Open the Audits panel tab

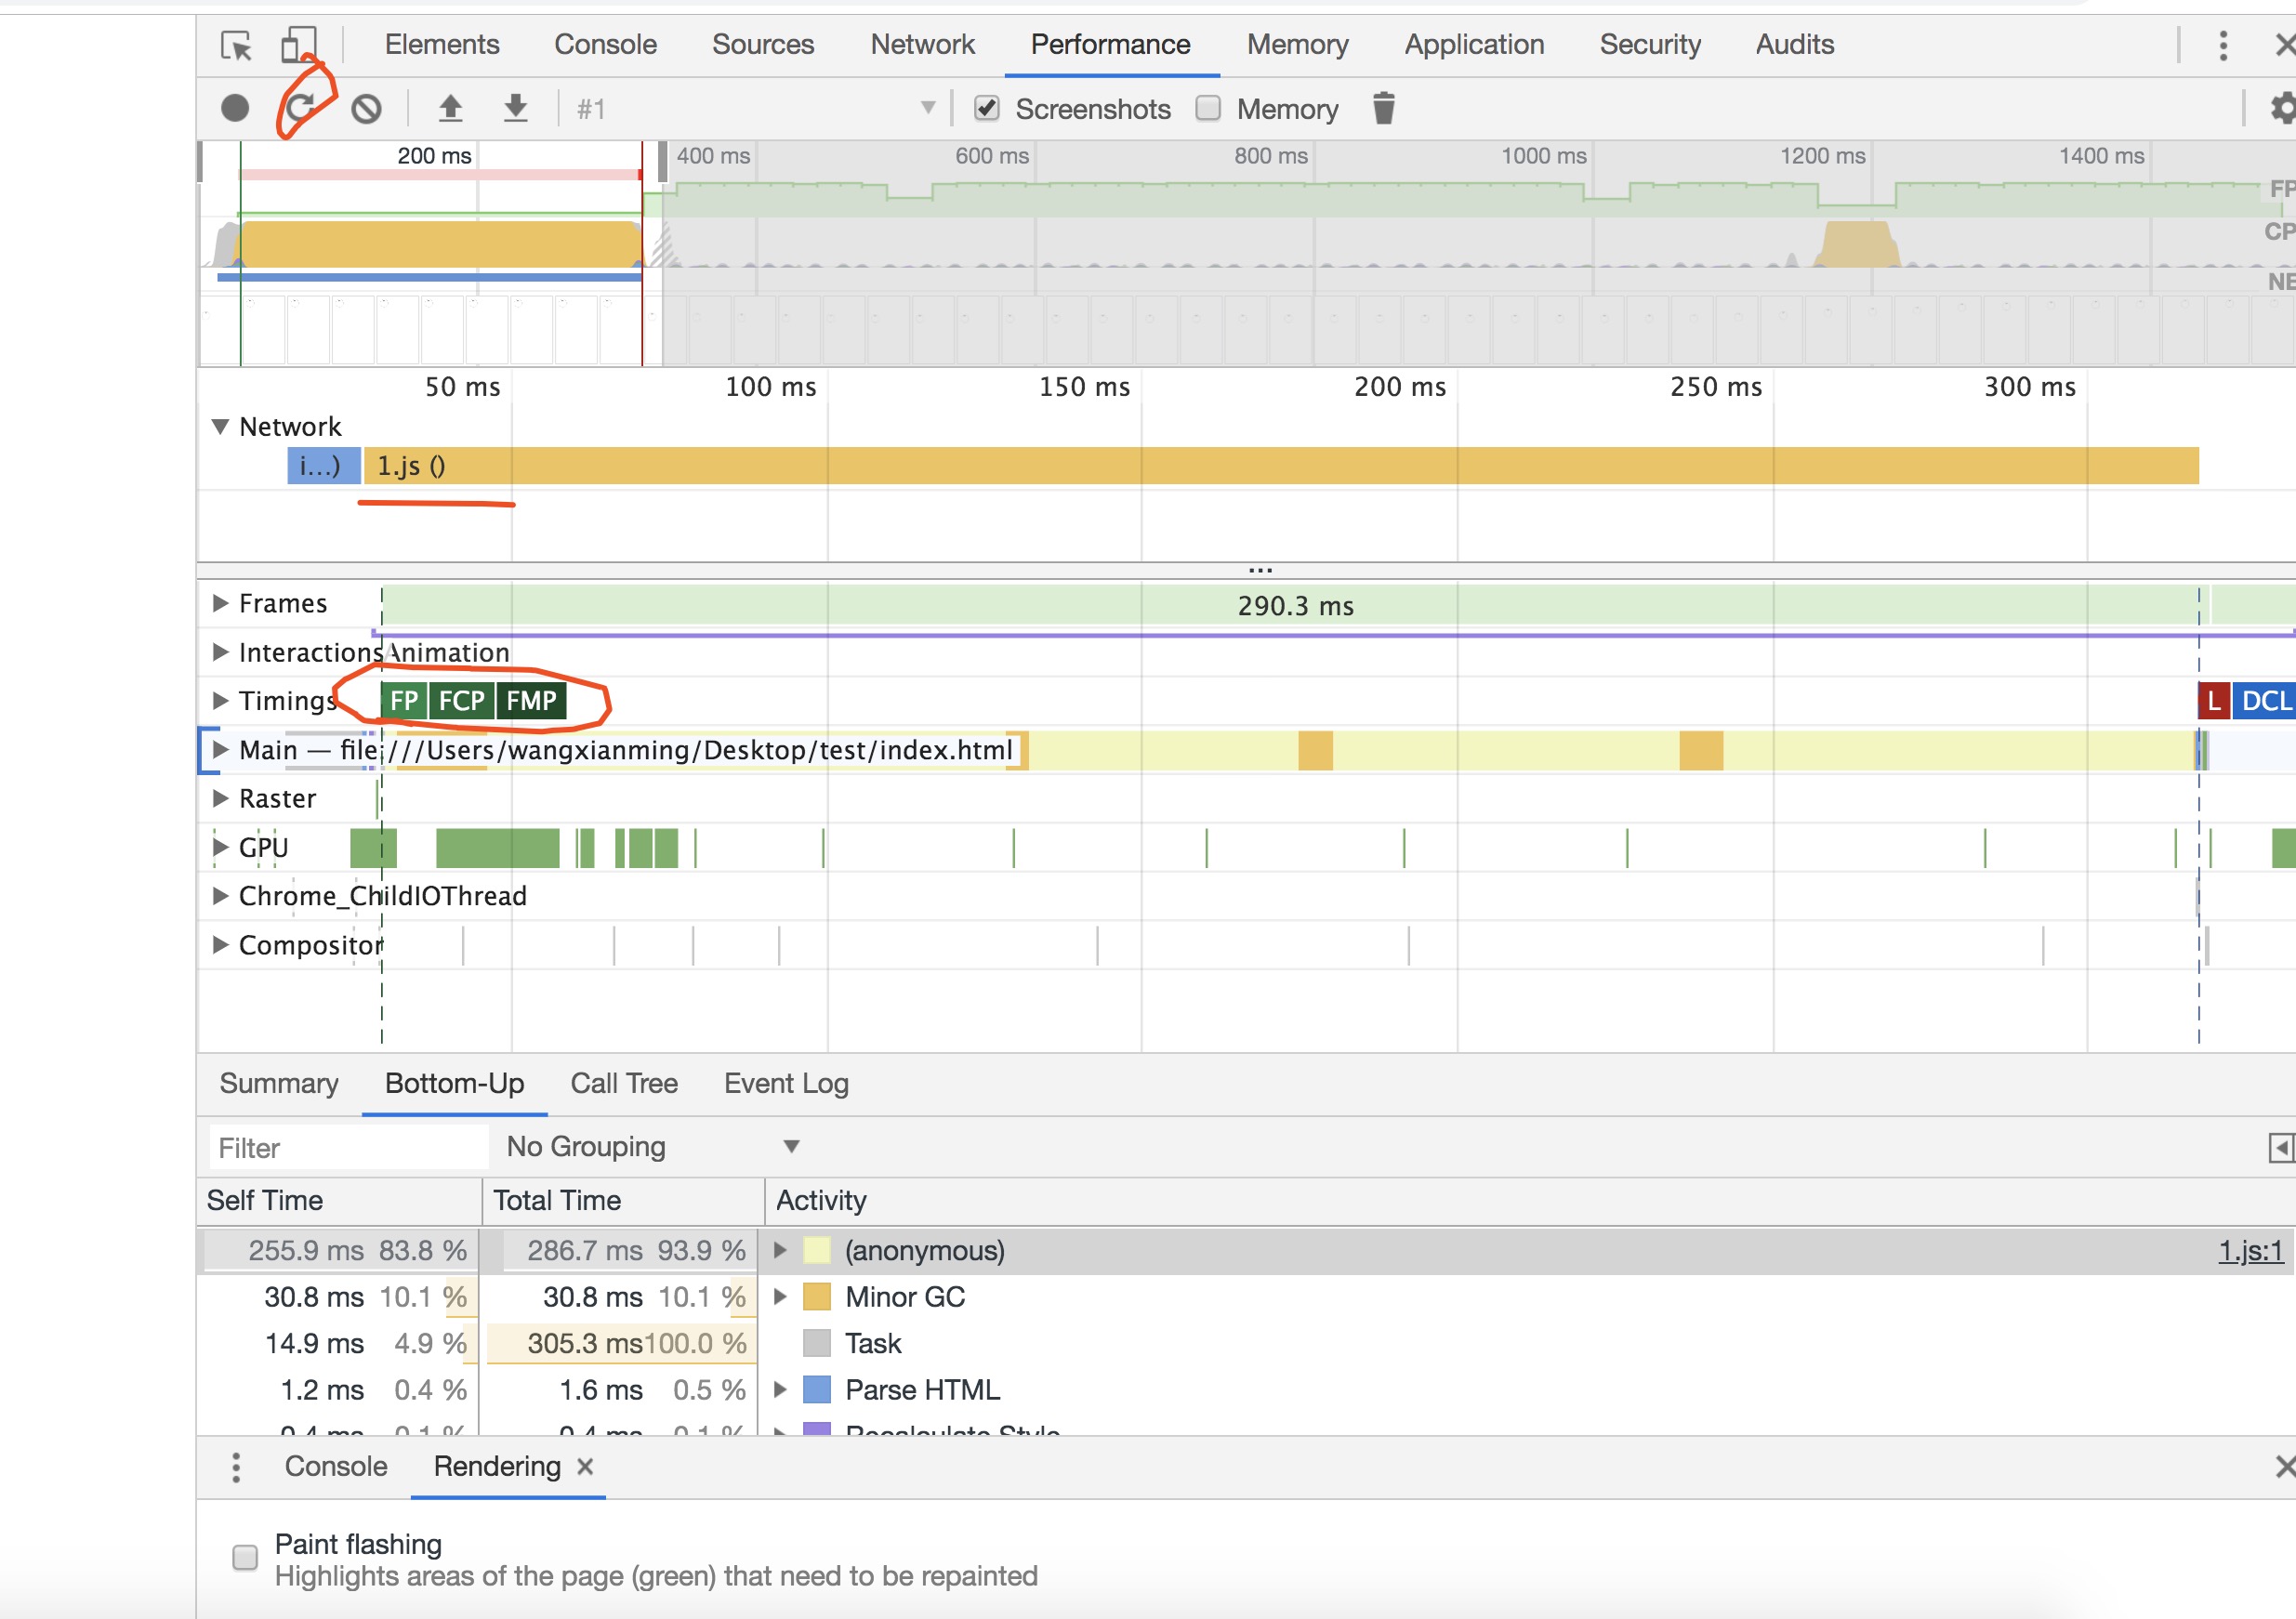pos(1795,45)
